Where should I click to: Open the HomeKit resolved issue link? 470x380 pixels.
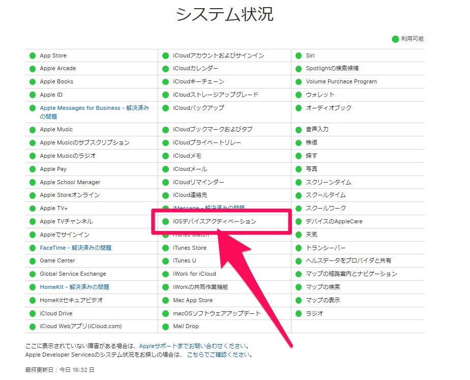pyautogui.click(x=74, y=287)
